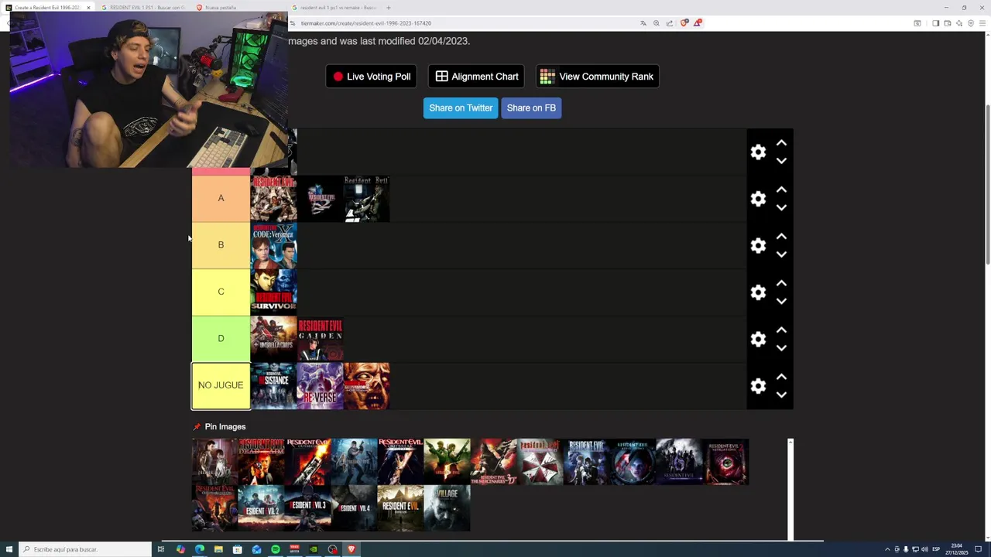Click the tiermaker.com address bar
The image size is (991, 557).
point(465,23)
